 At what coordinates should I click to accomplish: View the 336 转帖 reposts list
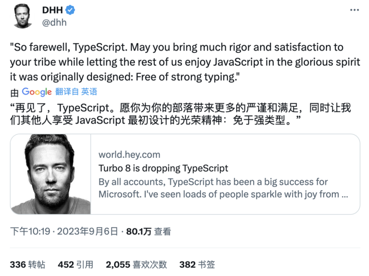[x=28, y=264]
